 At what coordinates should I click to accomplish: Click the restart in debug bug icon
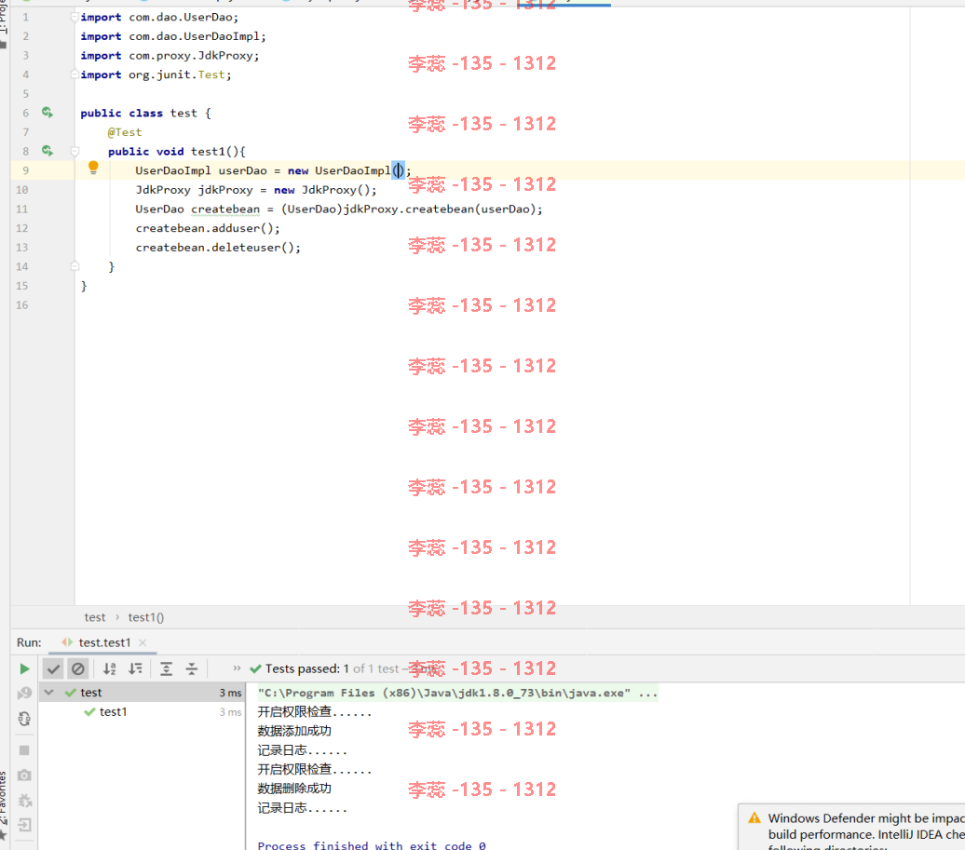24,800
